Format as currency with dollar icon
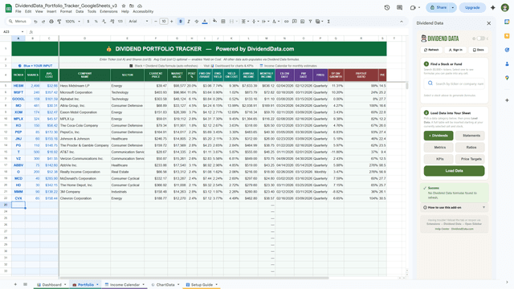This screenshot has width=514, height=289. pyautogui.click(x=88, y=22)
